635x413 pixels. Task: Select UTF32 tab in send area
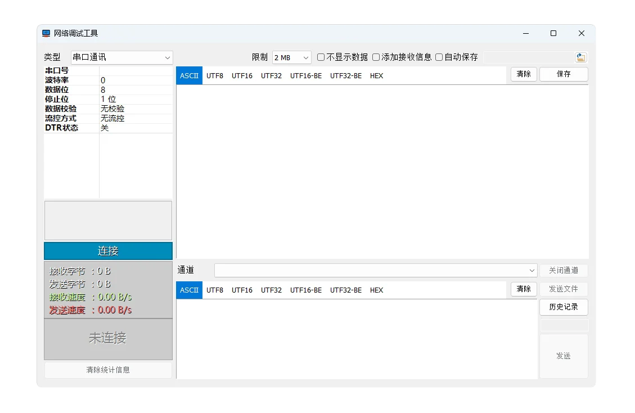271,290
